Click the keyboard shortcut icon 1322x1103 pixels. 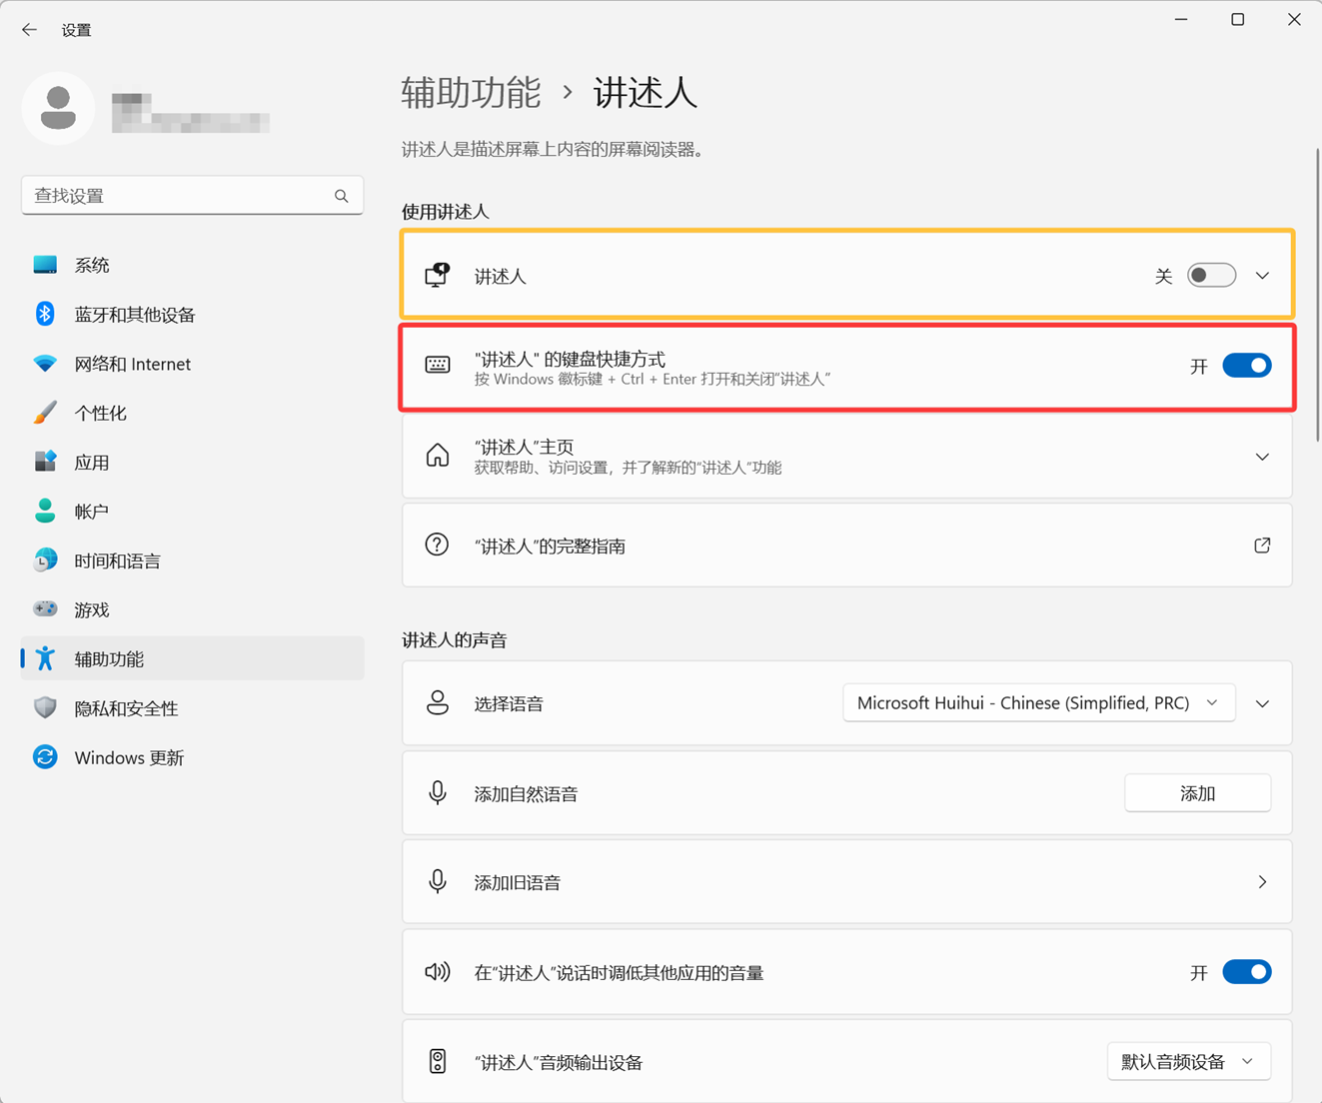point(438,366)
